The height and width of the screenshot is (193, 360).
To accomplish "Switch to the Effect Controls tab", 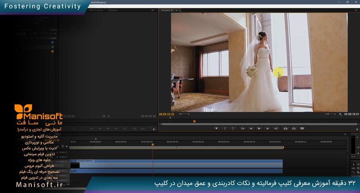I will point(96,10).
